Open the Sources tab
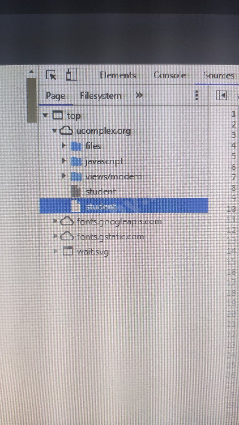239x425 pixels. coord(219,75)
